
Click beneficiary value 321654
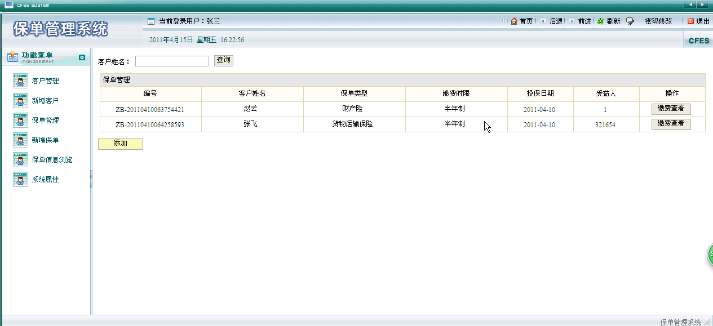click(x=605, y=125)
